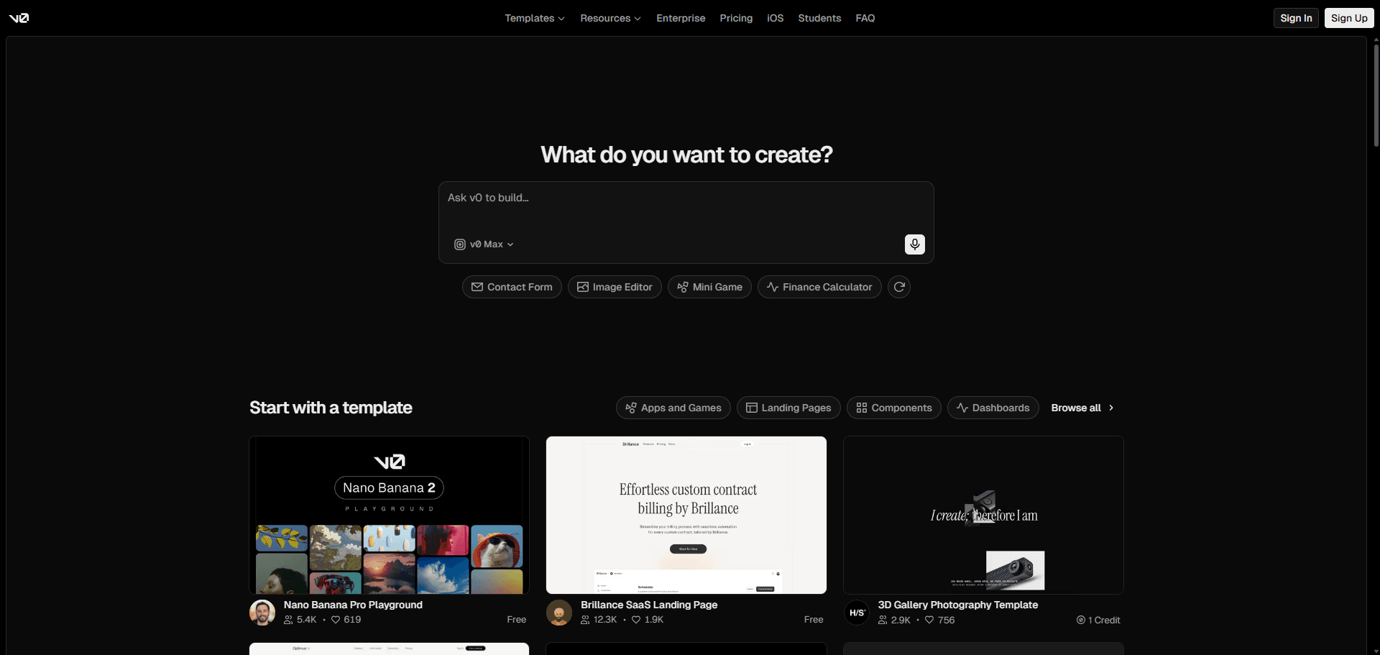Open the 3D Gallery Photography template thumbnail
The image size is (1380, 655).
pos(983,515)
